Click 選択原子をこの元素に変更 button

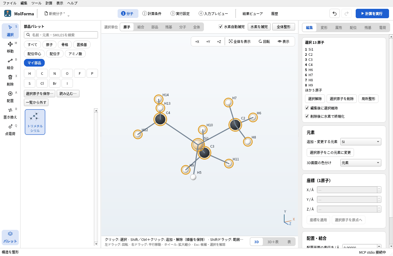[x=330, y=152]
